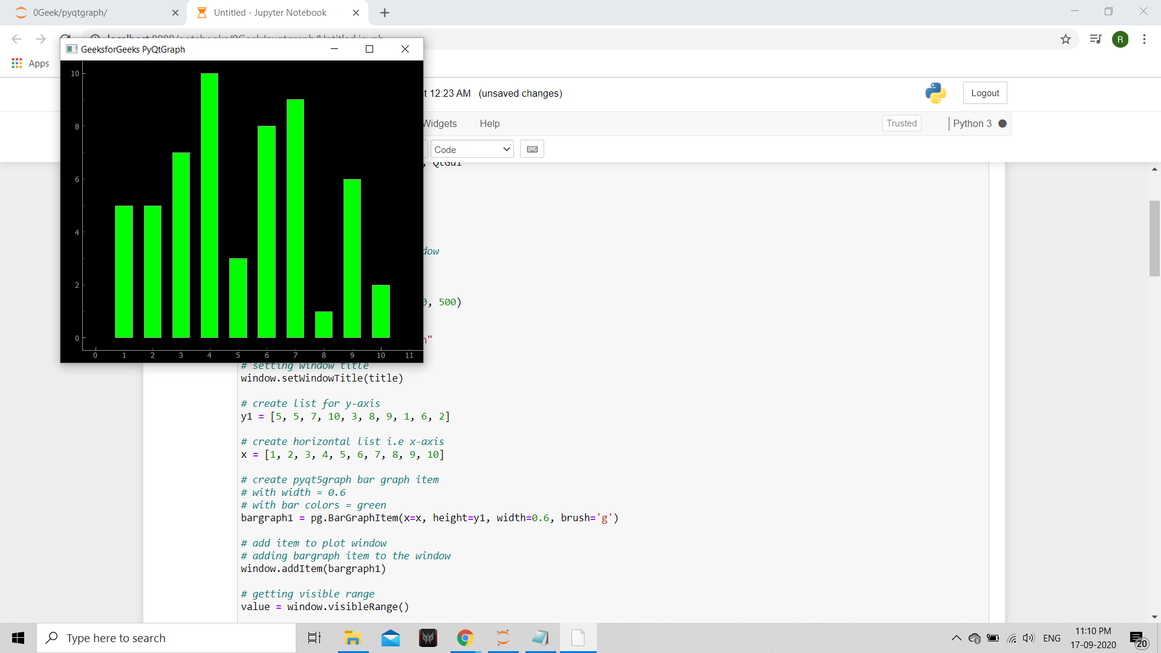
Task: Open Task View in taskbar
Action: (x=314, y=638)
